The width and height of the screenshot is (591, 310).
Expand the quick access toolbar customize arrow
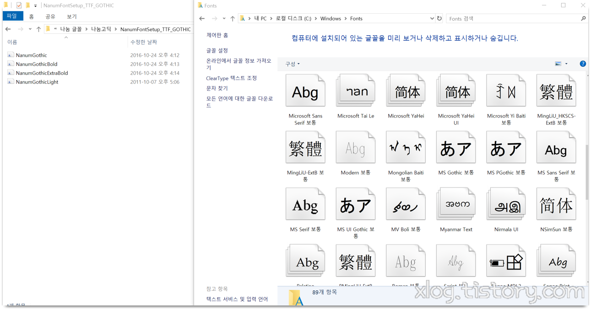point(35,6)
